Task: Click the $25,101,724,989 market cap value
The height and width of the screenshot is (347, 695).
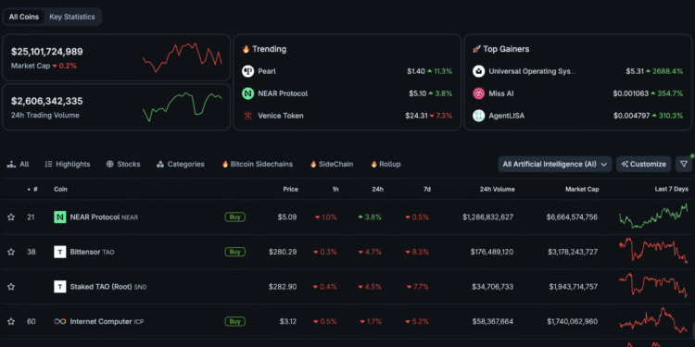Action: [47, 52]
